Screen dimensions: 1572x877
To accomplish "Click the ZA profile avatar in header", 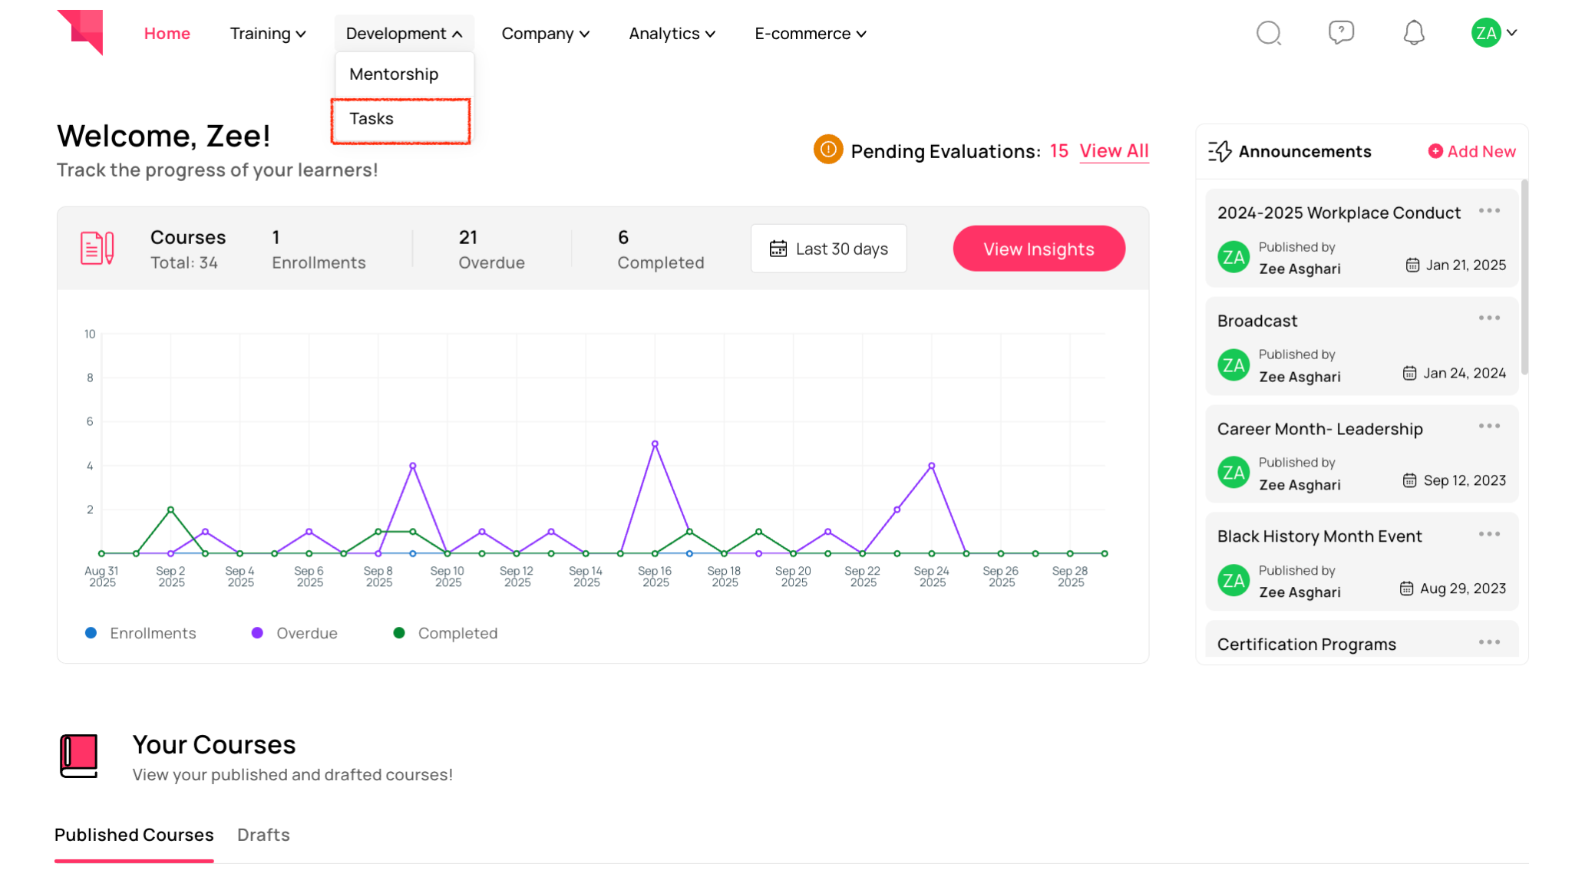I will pos(1486,33).
